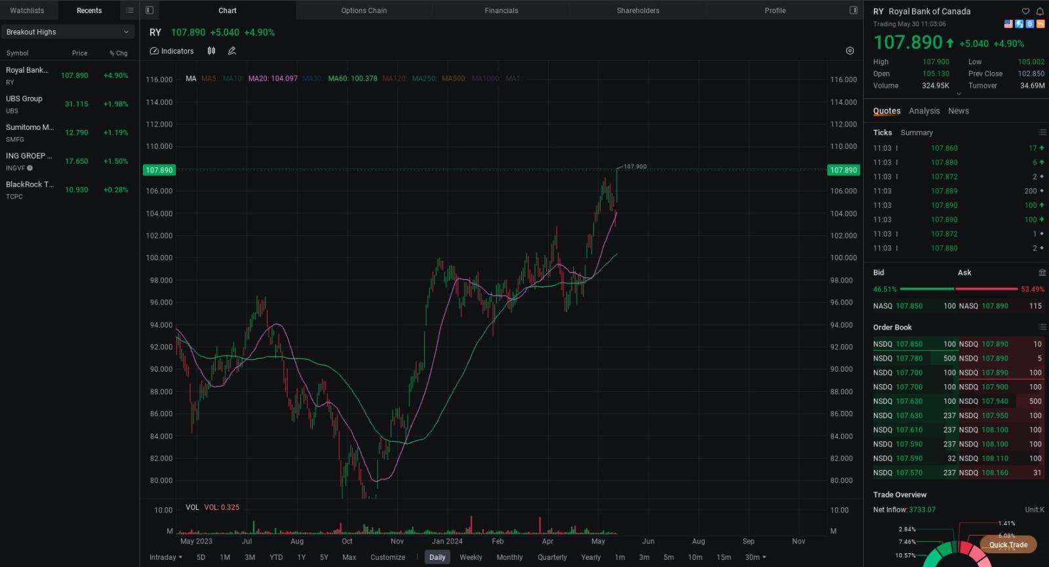Image resolution: width=1049 pixels, height=567 pixels.
Task: Open the Ticks list options menu
Action: click(1042, 132)
